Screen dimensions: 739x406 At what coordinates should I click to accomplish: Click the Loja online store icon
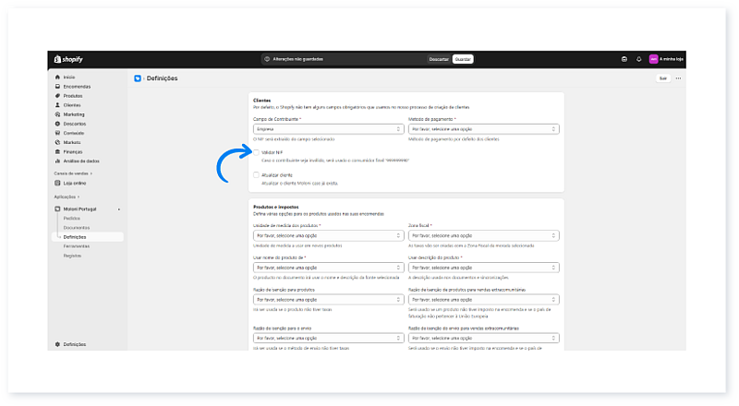click(x=57, y=183)
